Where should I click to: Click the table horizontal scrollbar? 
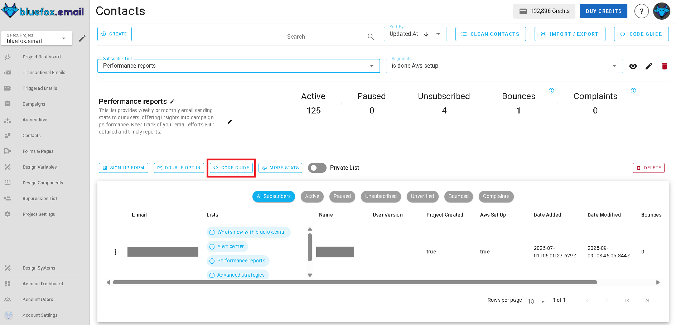point(355,282)
